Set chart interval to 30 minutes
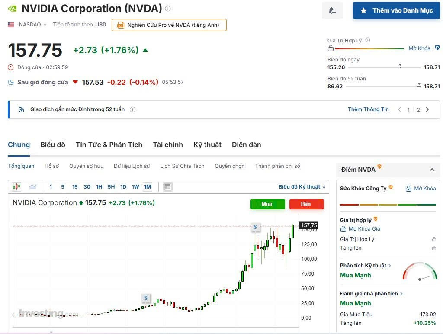Viewport: 443px width, 334px height. point(87,187)
